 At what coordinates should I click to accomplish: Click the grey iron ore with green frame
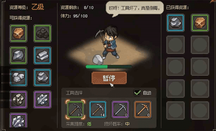pyautogui.click(x=18, y=55)
